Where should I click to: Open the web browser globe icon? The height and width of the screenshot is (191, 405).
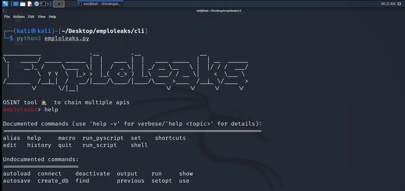(36, 4)
